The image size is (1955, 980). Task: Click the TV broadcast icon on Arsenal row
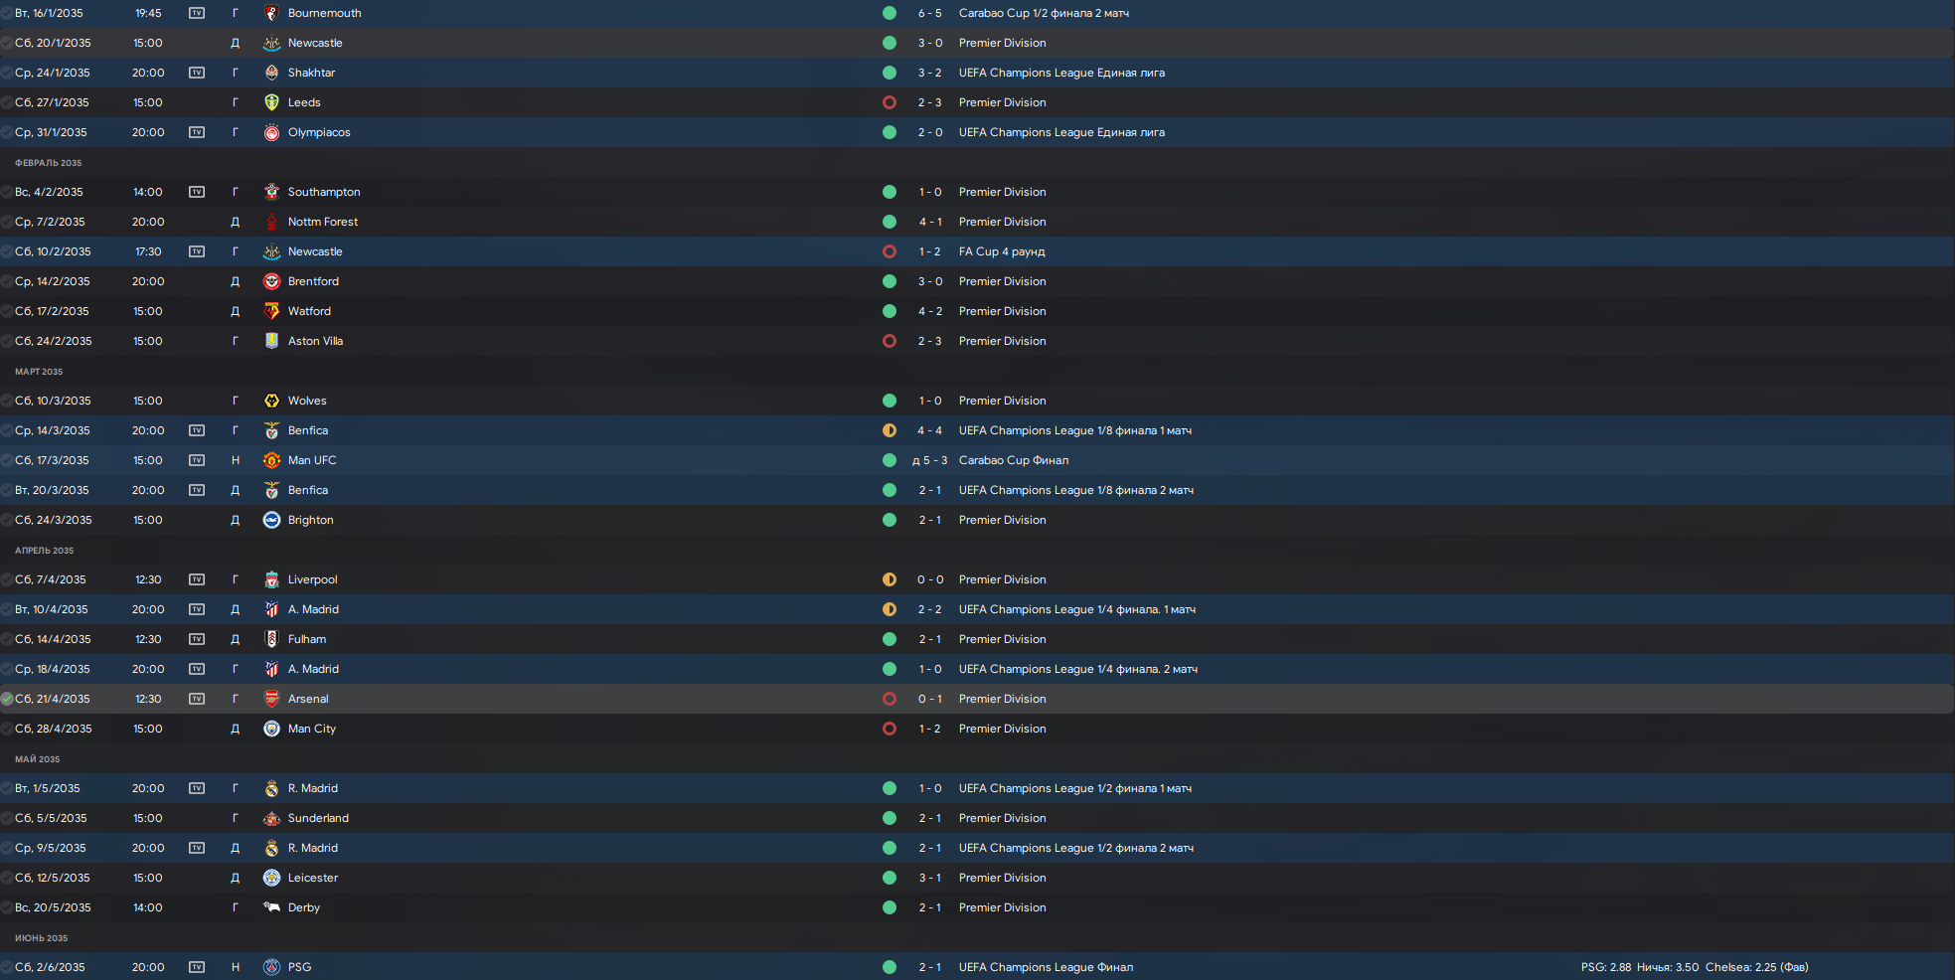pos(197,699)
